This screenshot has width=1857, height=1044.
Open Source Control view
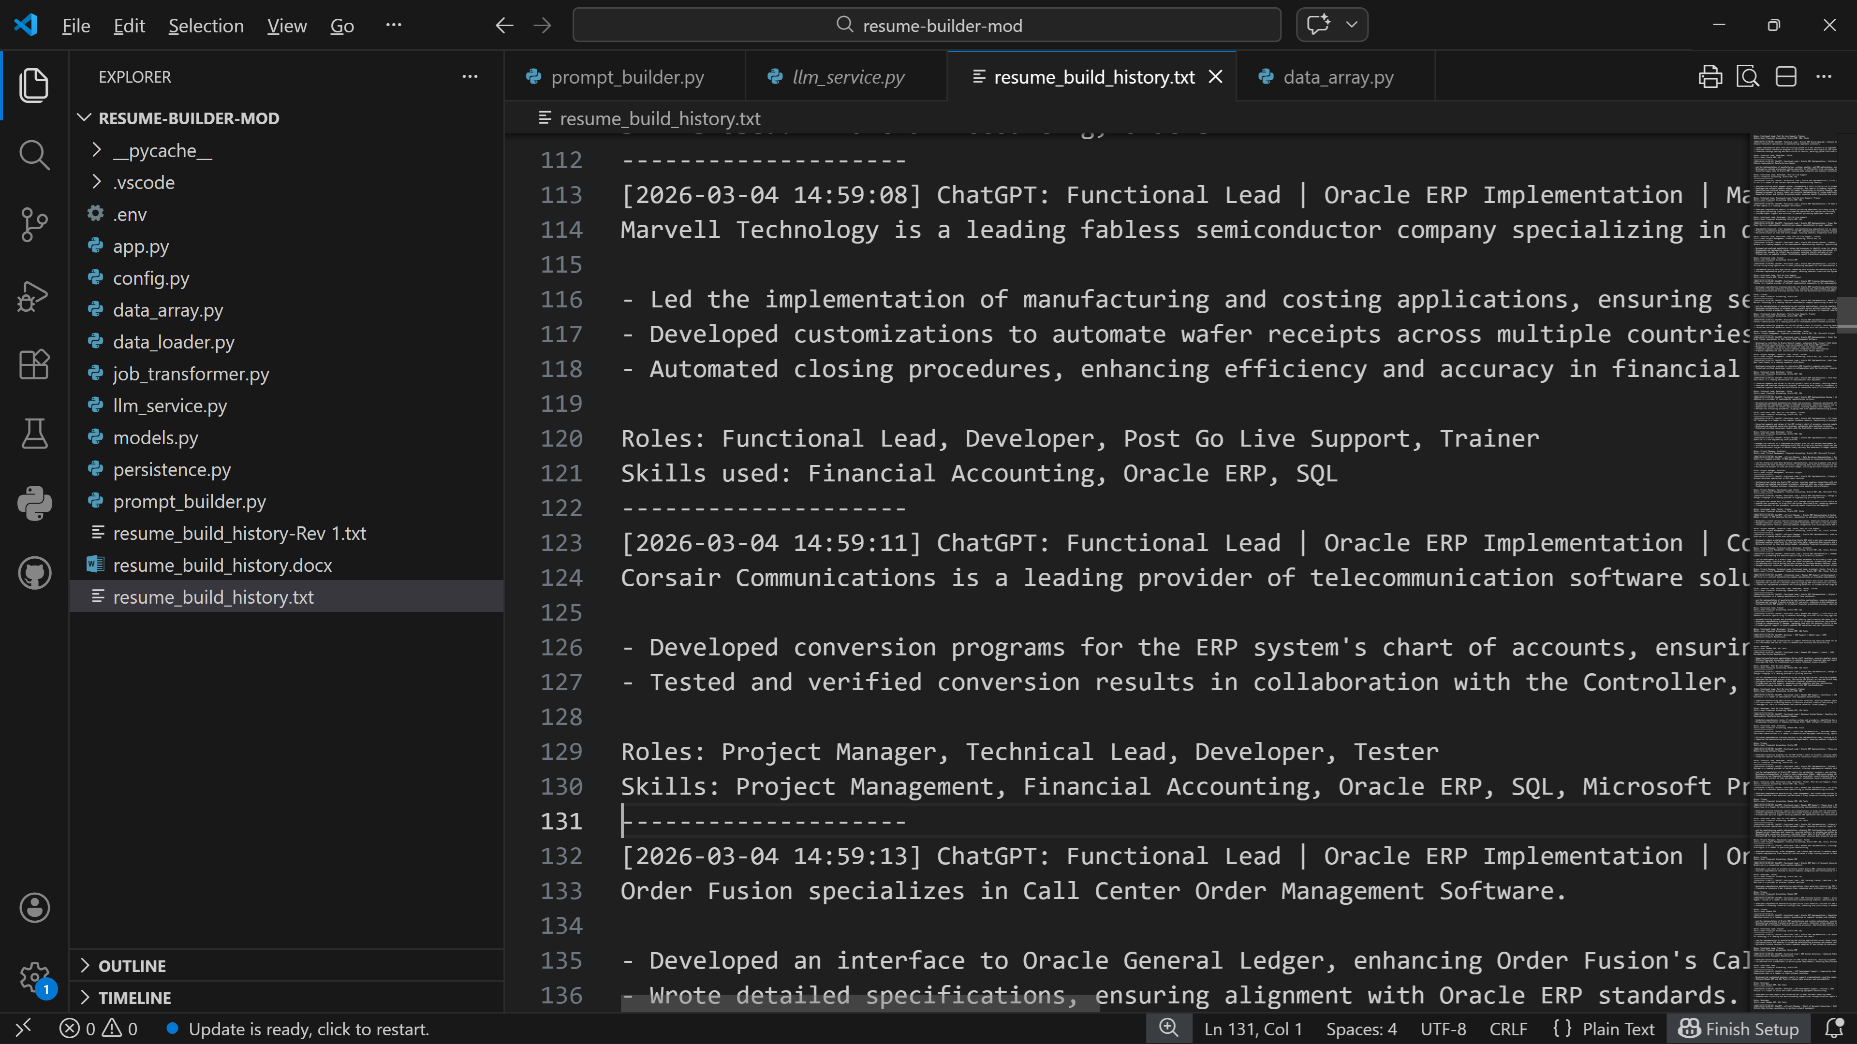tap(34, 225)
